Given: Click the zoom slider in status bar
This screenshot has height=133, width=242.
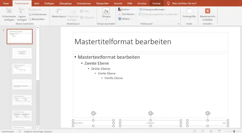Looking at the screenshot, I should [x=234, y=131].
